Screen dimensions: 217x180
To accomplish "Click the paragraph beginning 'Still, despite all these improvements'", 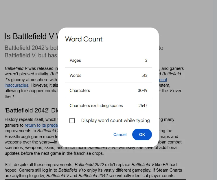I will click(93, 170).
